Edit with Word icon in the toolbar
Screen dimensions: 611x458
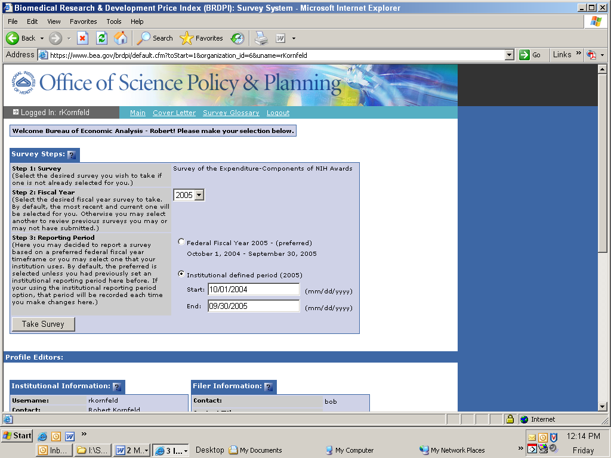point(280,38)
